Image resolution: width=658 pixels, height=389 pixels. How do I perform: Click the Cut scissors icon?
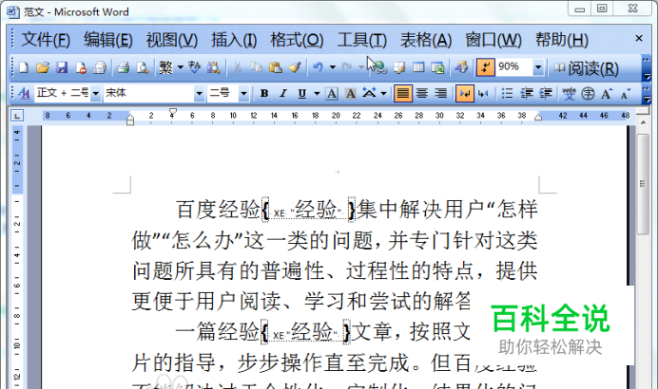pyautogui.click(x=237, y=67)
